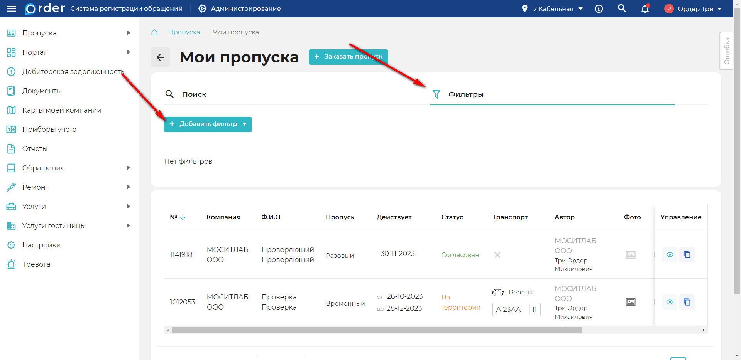Select the Документы sidebar icon
Screen dimensions: 741x360
point(11,91)
